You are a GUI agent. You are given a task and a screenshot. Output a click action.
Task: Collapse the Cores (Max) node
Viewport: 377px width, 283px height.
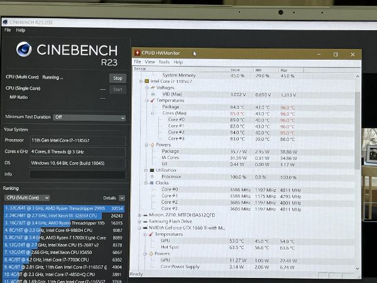click(x=153, y=113)
